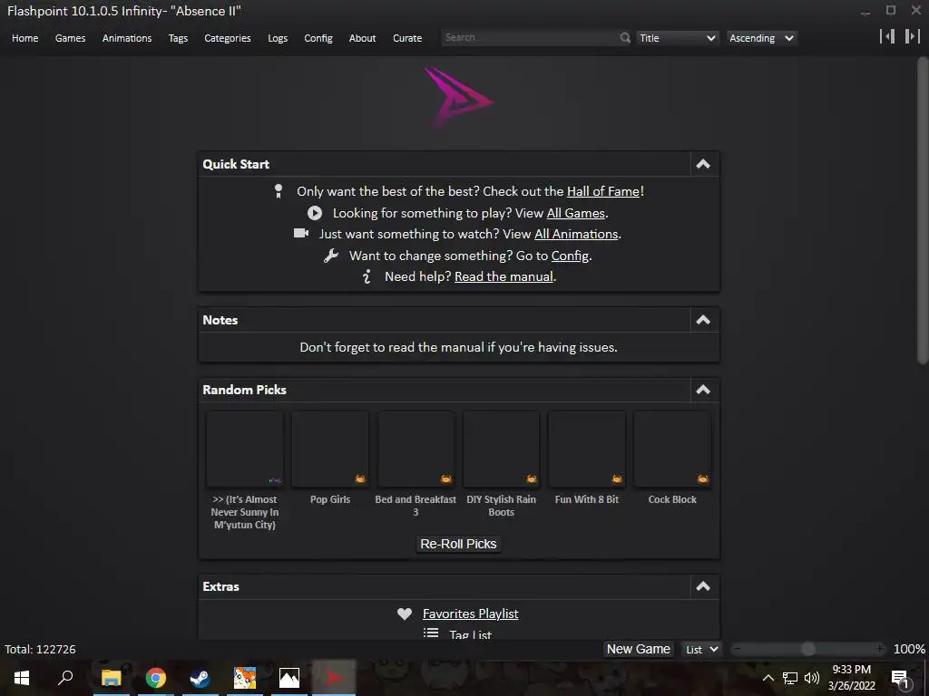This screenshot has width=929, height=696.
Task: Open the Curate page
Action: (407, 38)
